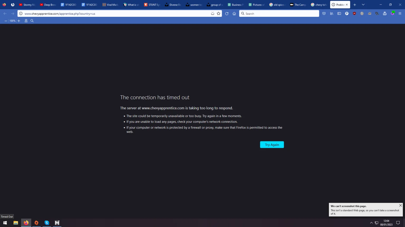Zoom out with the minus button
This screenshot has height=227, width=405.
coord(6,21)
